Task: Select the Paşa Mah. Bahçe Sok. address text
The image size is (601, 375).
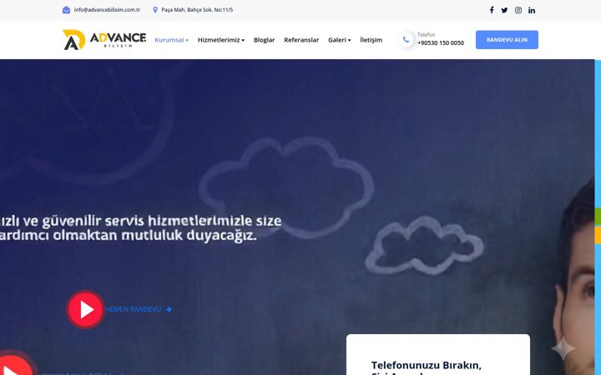Action: [197, 10]
